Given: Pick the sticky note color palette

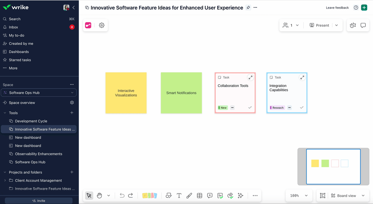Looking at the screenshot, I should pos(150,195).
